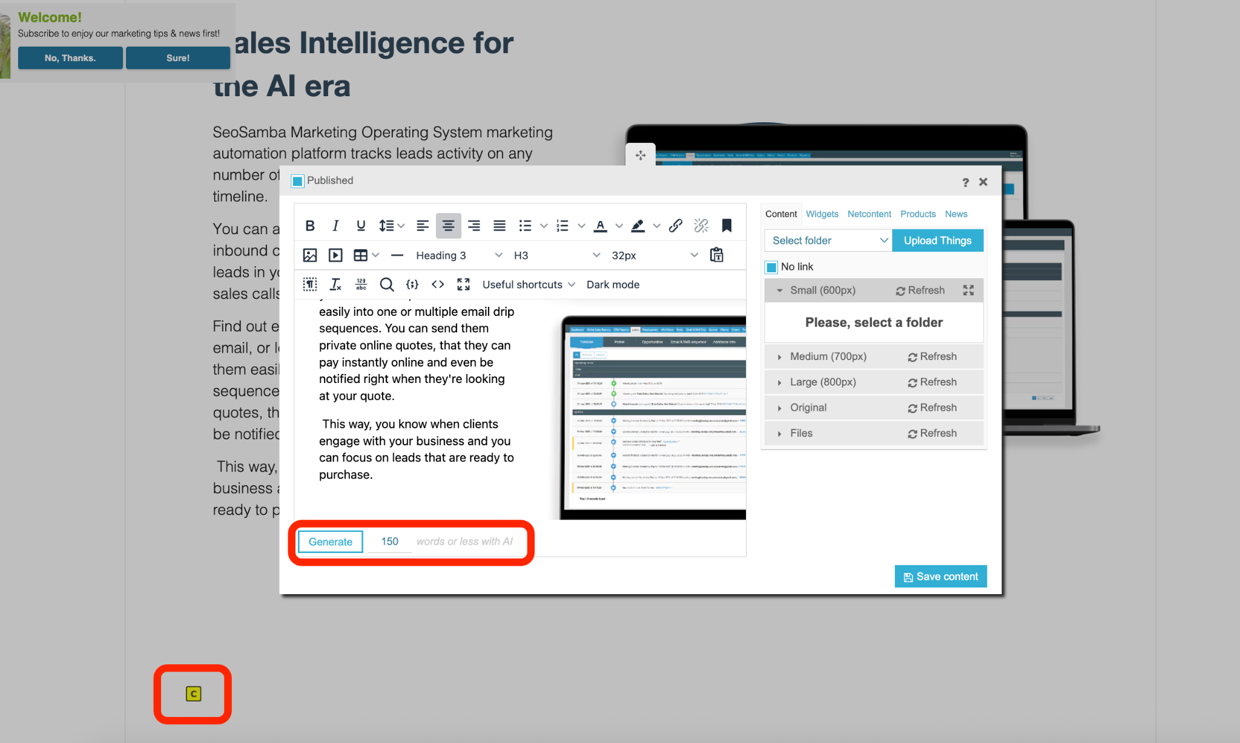This screenshot has width=1240, height=743.
Task: Click Save content
Action: [940, 576]
